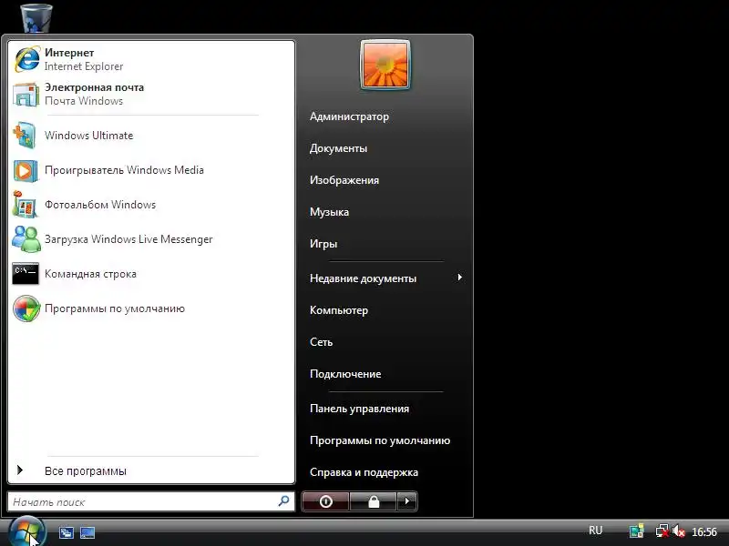This screenshot has height=546, width=729.
Task: Lock the computer with padlock button
Action: (x=374, y=501)
